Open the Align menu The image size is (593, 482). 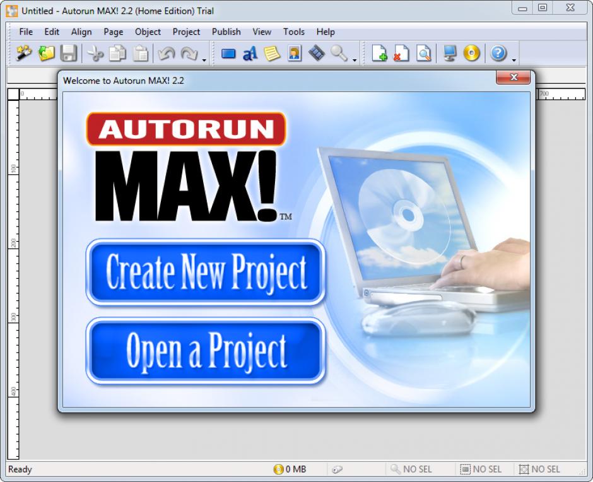coord(81,32)
